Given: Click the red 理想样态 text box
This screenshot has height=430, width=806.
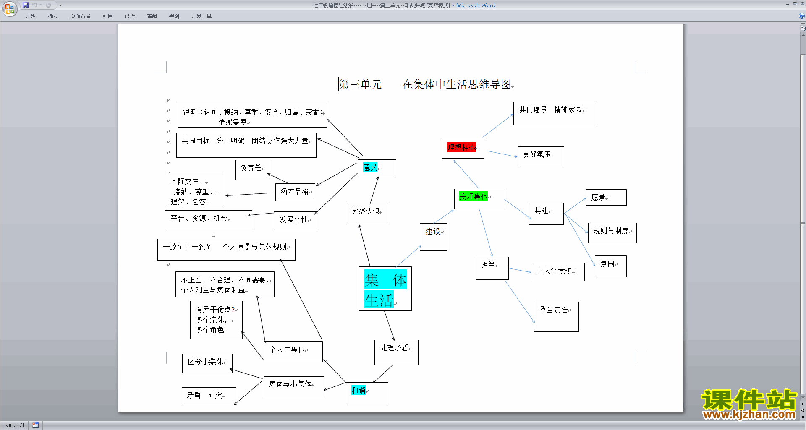Looking at the screenshot, I should coord(463,149).
